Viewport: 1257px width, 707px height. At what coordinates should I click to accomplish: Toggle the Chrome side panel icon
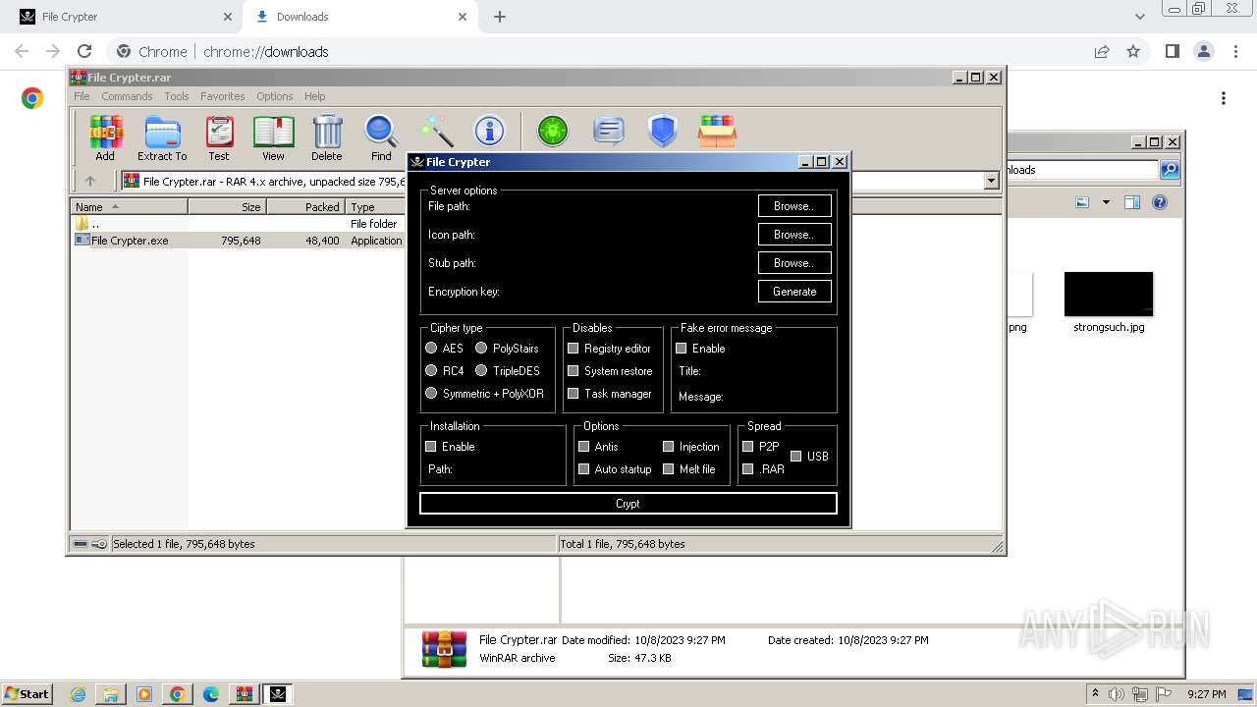point(1172,51)
